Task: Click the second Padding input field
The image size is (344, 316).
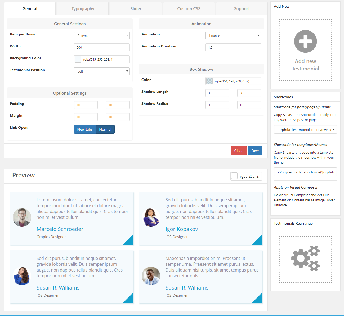Action: pyautogui.click(x=118, y=105)
